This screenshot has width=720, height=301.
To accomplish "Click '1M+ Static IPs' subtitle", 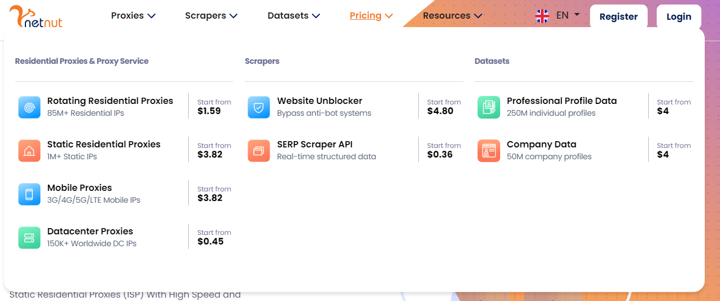I will tap(72, 156).
